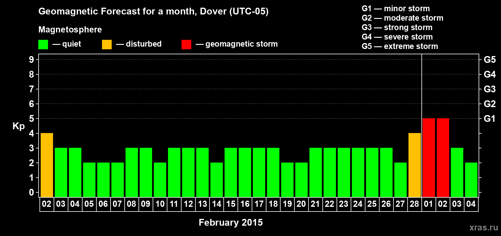Click the G3 label on the right axis
The image size is (501, 236).
[490, 89]
